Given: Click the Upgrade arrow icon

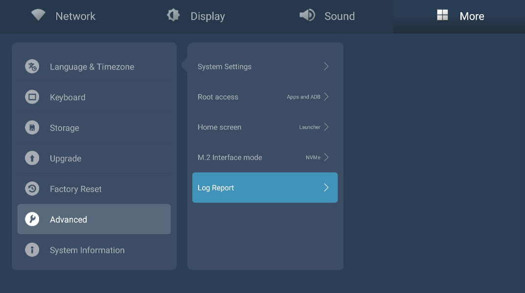Looking at the screenshot, I should pyautogui.click(x=32, y=158).
